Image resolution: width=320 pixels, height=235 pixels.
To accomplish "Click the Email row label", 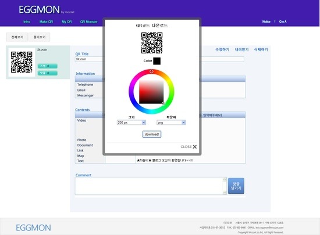I will click(x=81, y=90).
